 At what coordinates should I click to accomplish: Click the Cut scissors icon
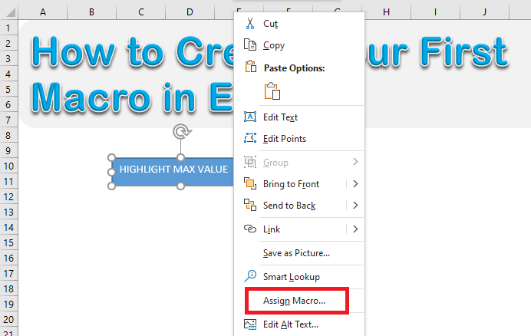point(250,23)
